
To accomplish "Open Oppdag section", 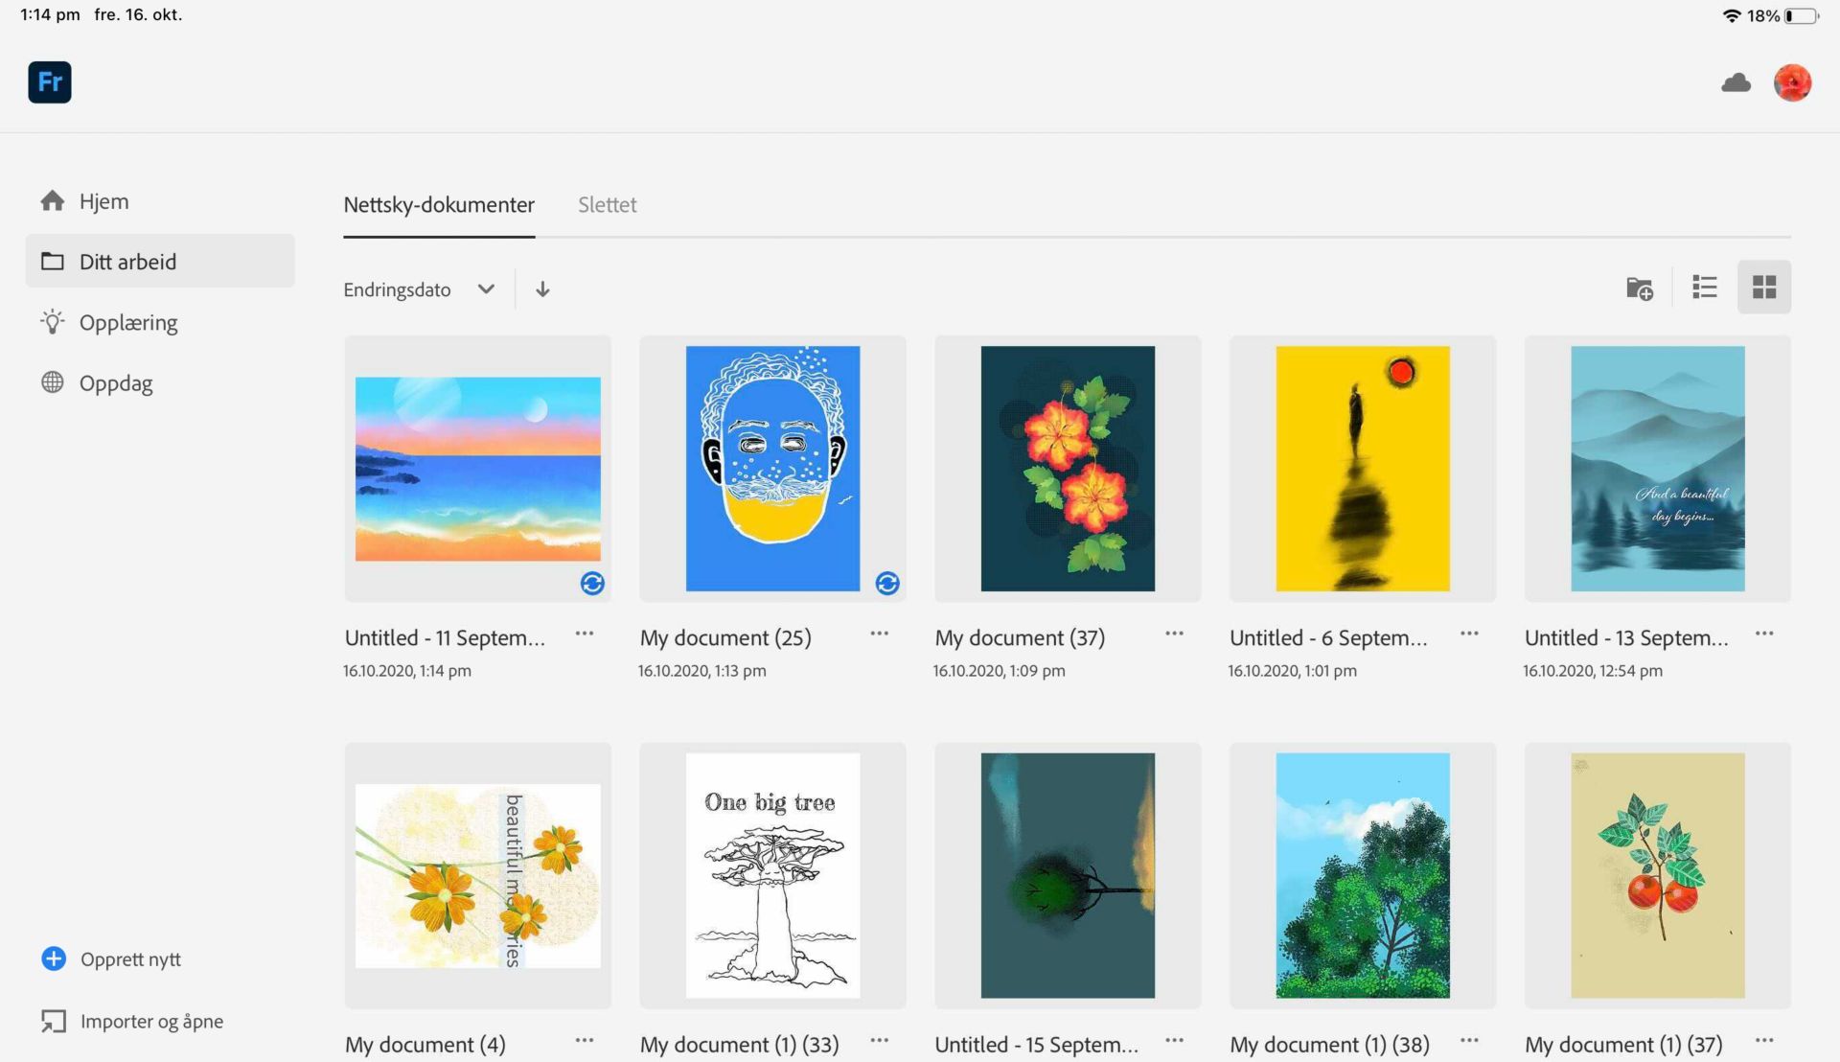I will tap(115, 383).
